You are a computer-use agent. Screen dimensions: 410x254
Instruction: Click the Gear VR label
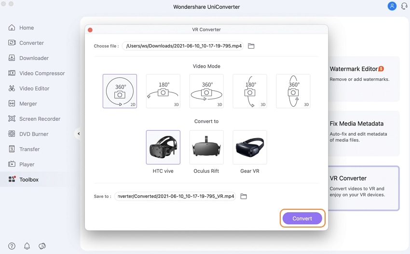(250, 171)
